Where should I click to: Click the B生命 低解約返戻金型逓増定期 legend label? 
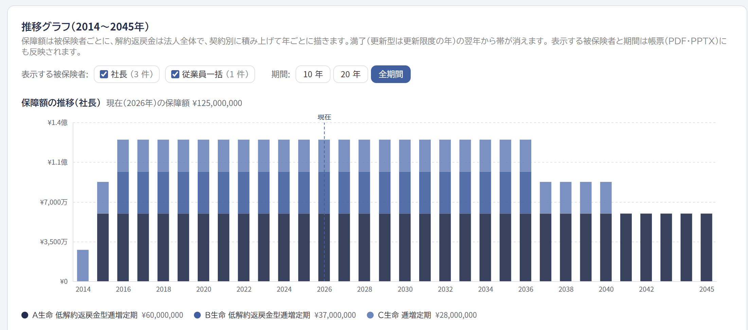pyautogui.click(x=257, y=315)
